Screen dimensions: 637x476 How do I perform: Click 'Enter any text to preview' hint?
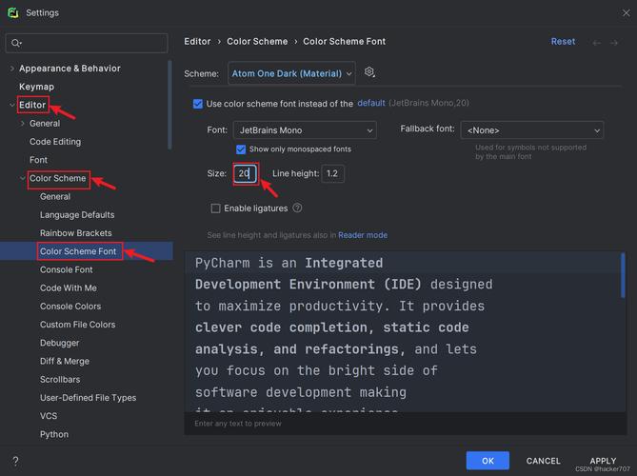pyautogui.click(x=238, y=424)
